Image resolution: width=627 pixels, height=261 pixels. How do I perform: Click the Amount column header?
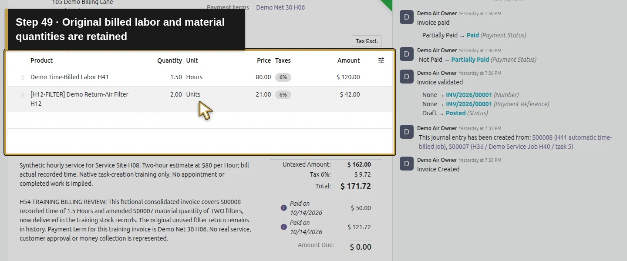pos(349,60)
